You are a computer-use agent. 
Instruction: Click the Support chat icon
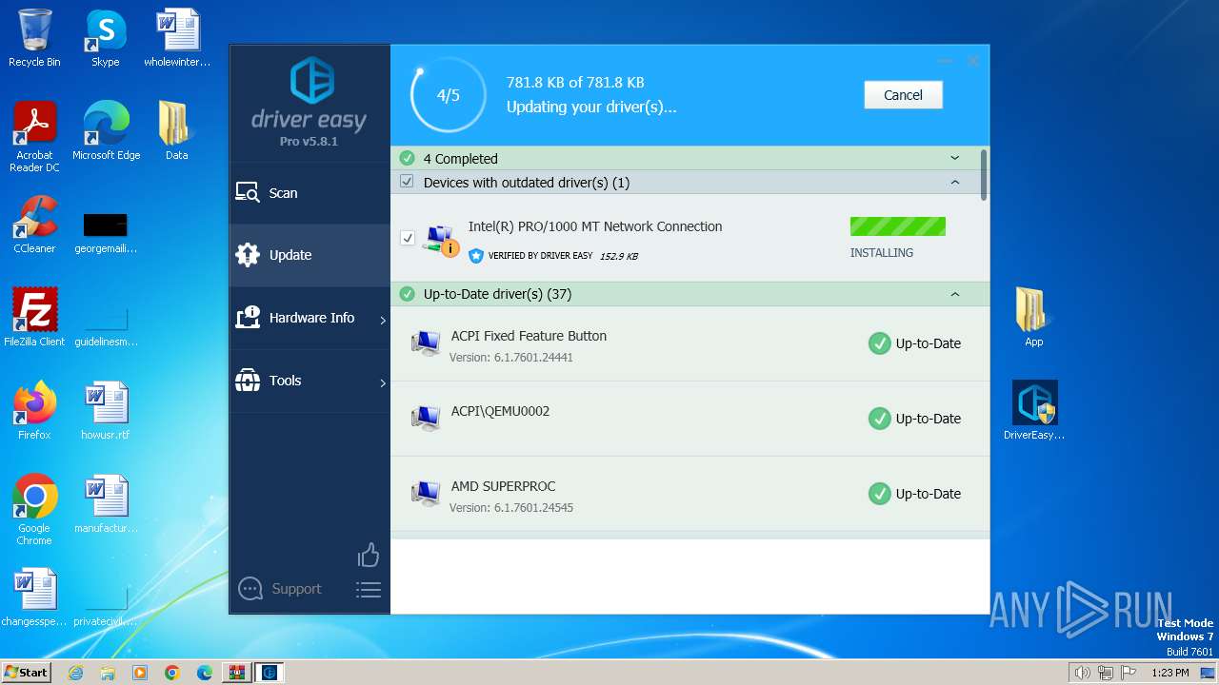[250, 589]
